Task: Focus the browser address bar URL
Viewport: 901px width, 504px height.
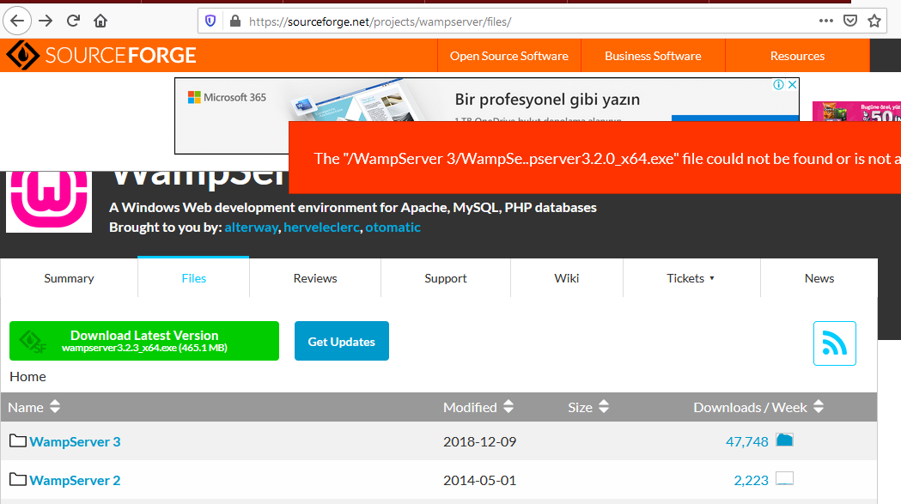Action: [380, 21]
